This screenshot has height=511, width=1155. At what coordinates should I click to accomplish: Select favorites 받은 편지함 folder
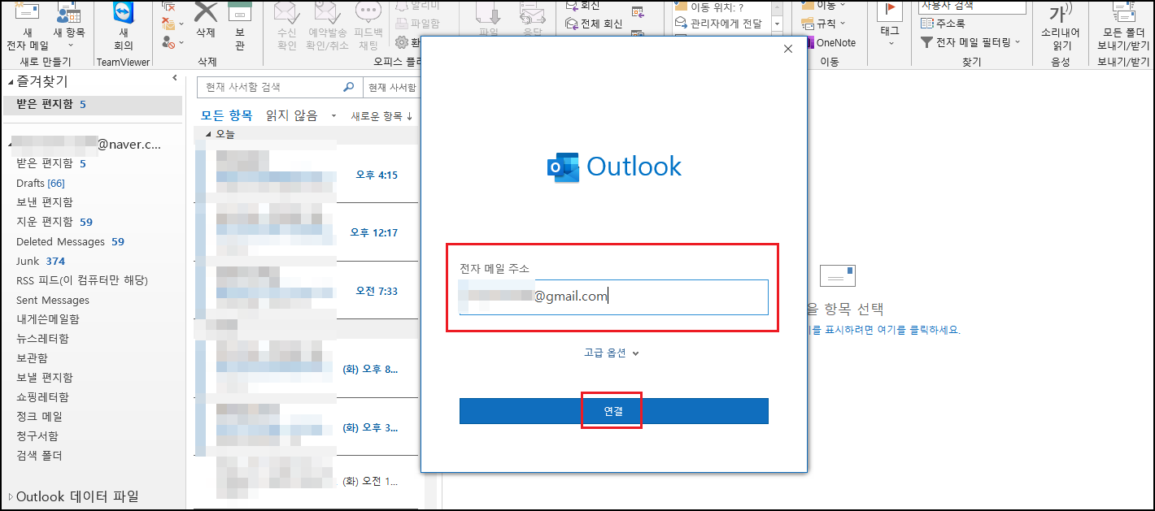[92, 105]
